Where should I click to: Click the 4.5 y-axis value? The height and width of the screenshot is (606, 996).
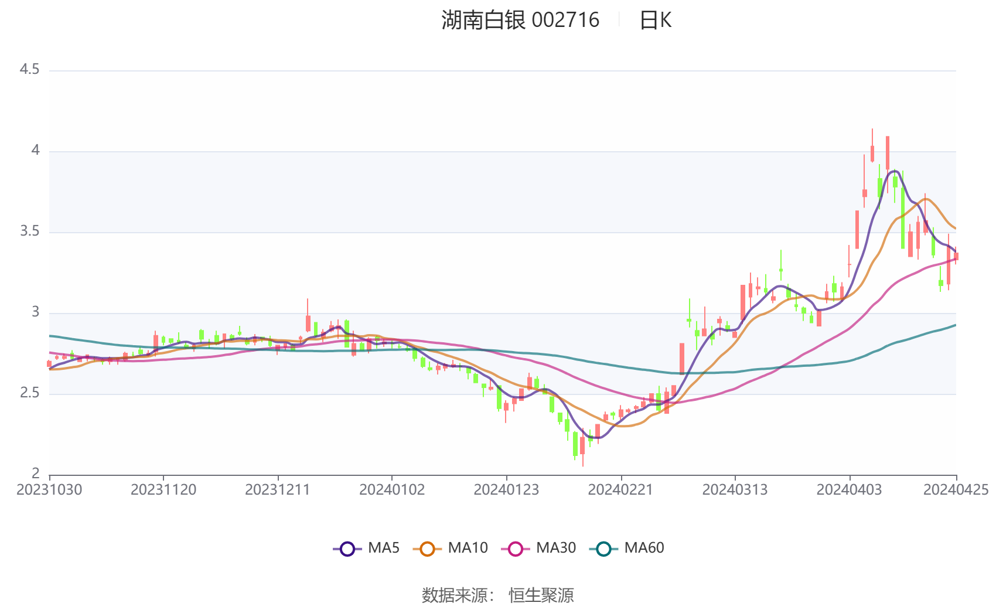(x=29, y=70)
